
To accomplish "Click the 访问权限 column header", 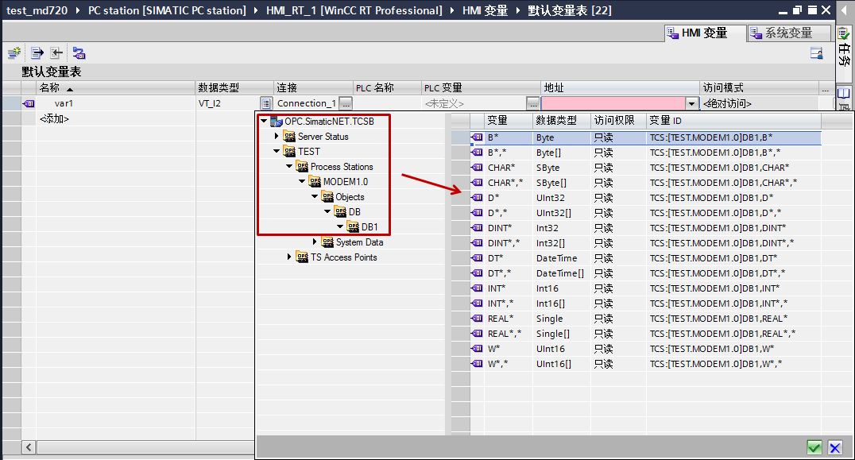I will click(617, 121).
